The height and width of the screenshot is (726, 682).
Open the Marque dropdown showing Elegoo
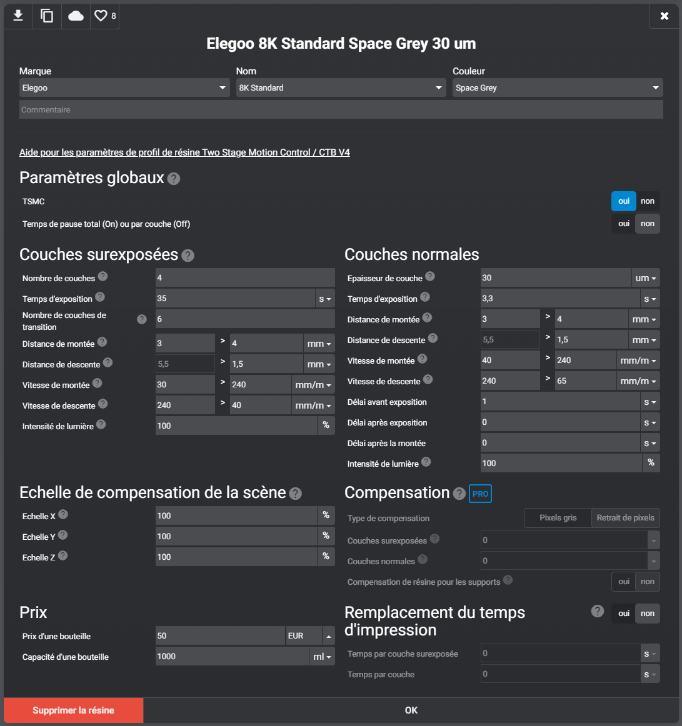pos(124,87)
